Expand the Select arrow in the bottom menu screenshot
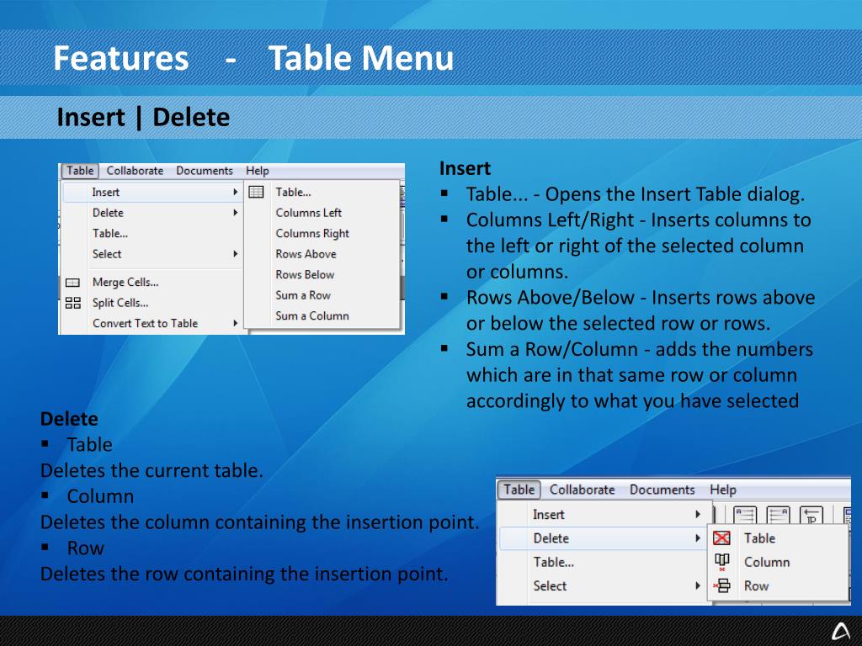The width and height of the screenshot is (862, 646). [x=698, y=586]
